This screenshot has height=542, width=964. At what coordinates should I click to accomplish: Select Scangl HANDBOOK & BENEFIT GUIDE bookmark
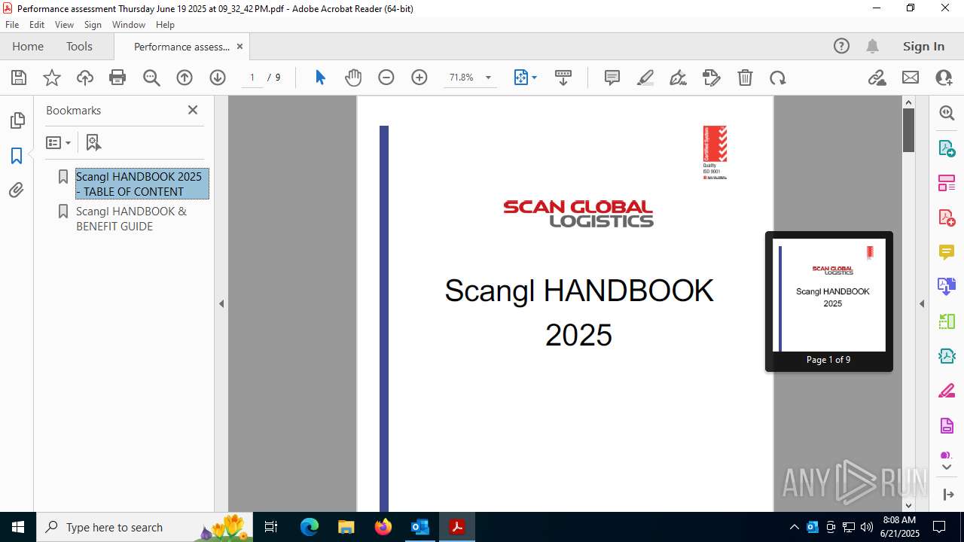[132, 218]
